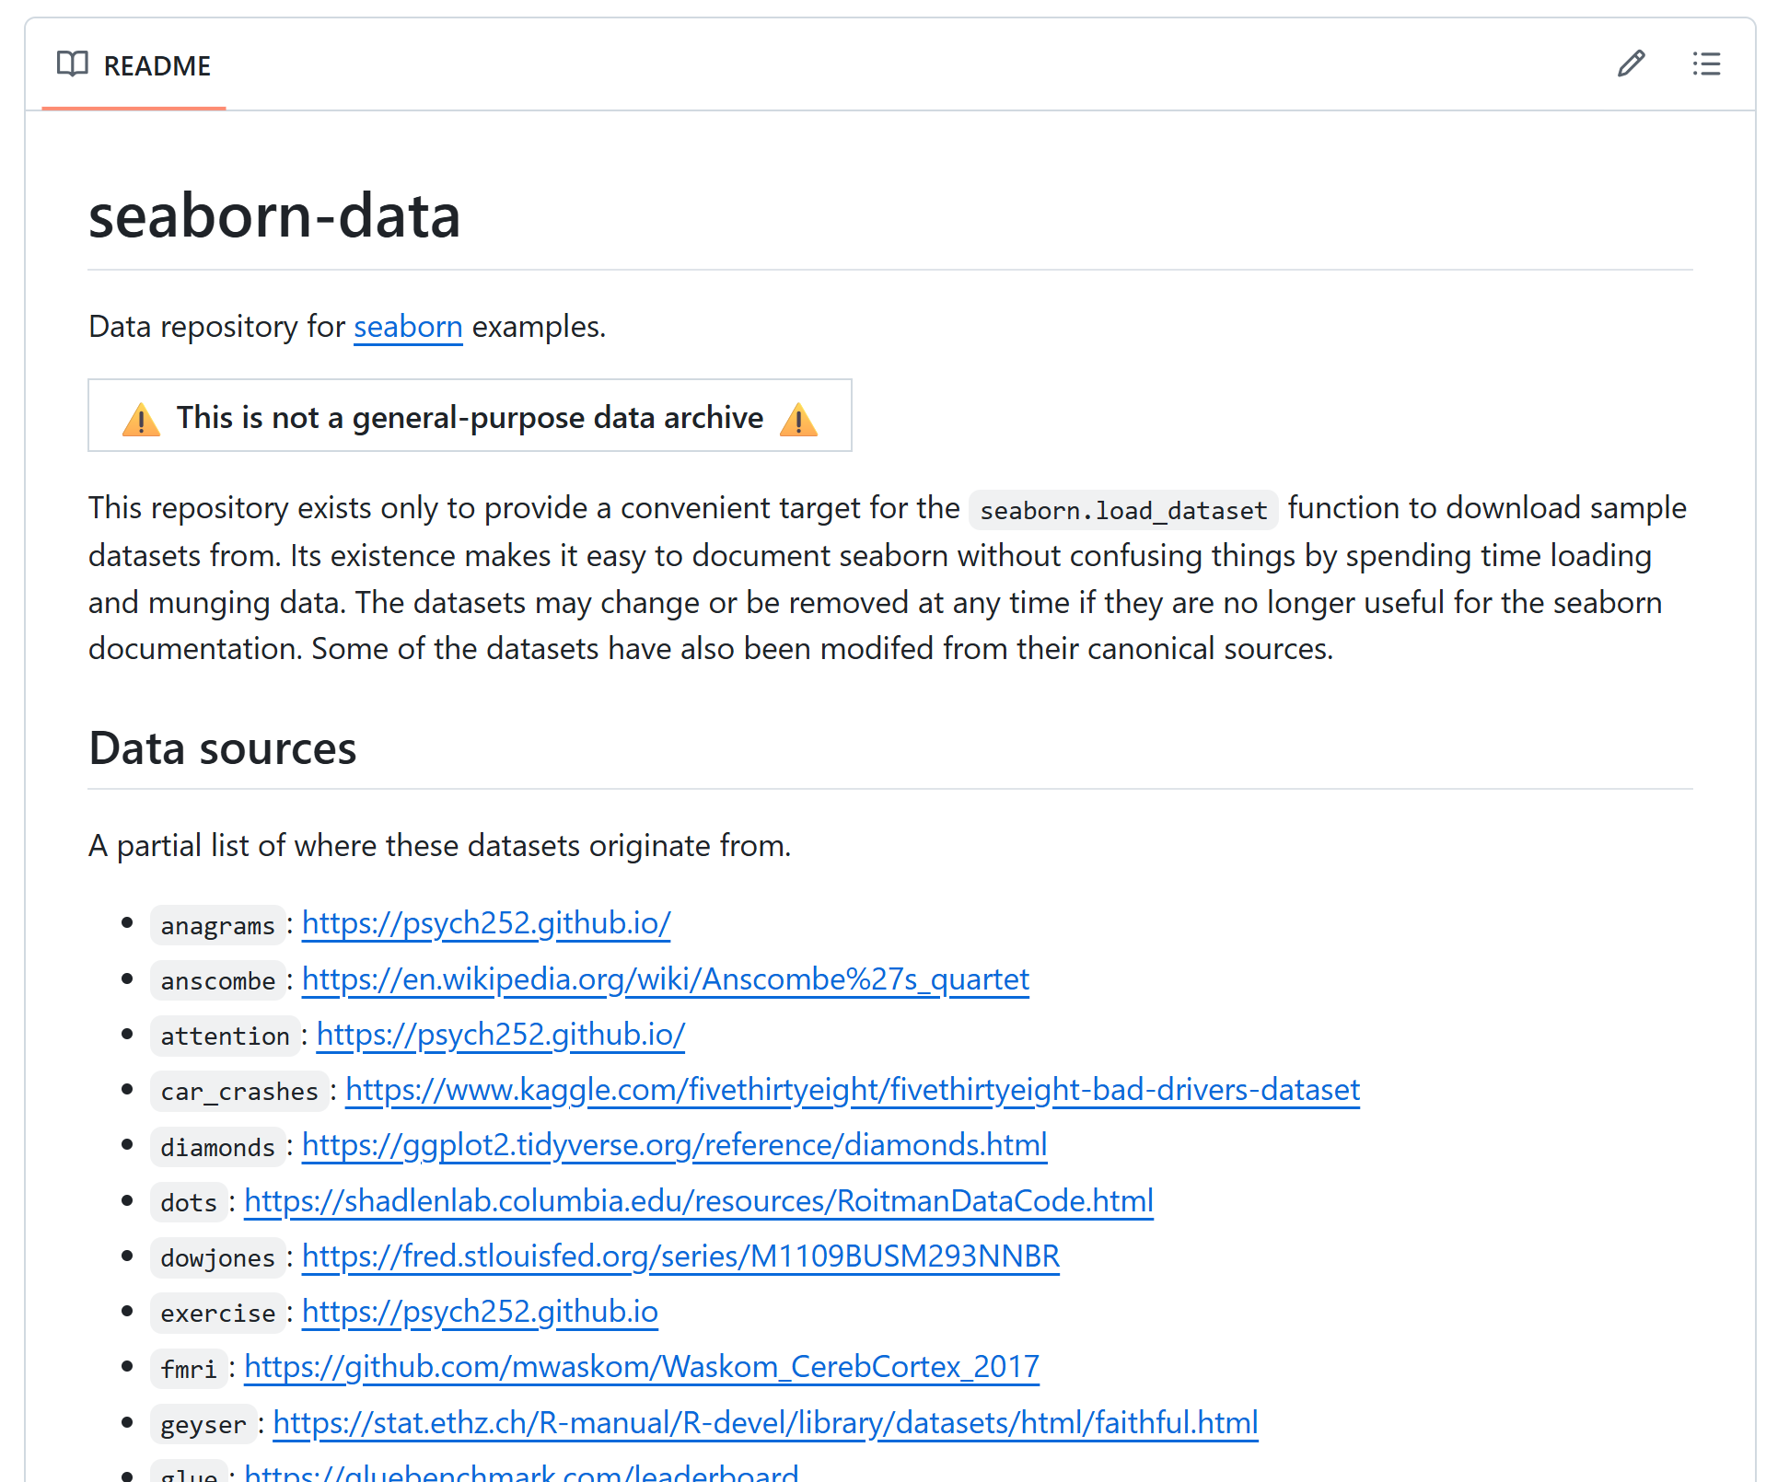1766x1482 pixels.
Task: Click the seaborn.load_dataset code snippet
Action: (1123, 510)
